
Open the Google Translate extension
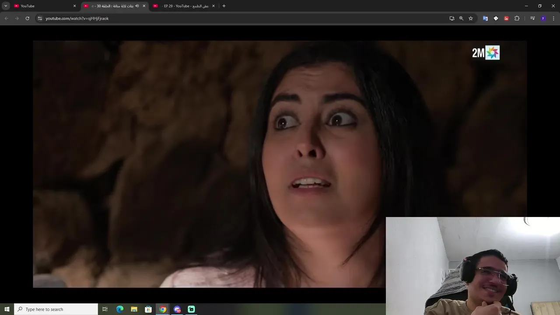[x=485, y=18]
